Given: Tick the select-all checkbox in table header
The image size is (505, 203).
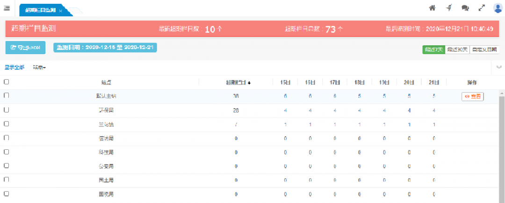Looking at the screenshot, I should coord(7,82).
